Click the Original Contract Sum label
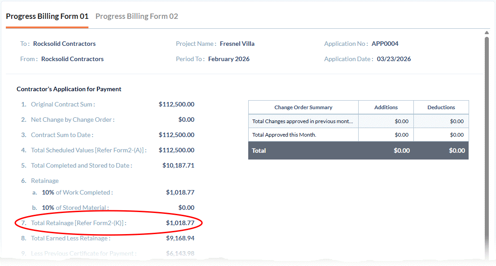Image resolution: width=496 pixels, height=266 pixels. [63, 105]
